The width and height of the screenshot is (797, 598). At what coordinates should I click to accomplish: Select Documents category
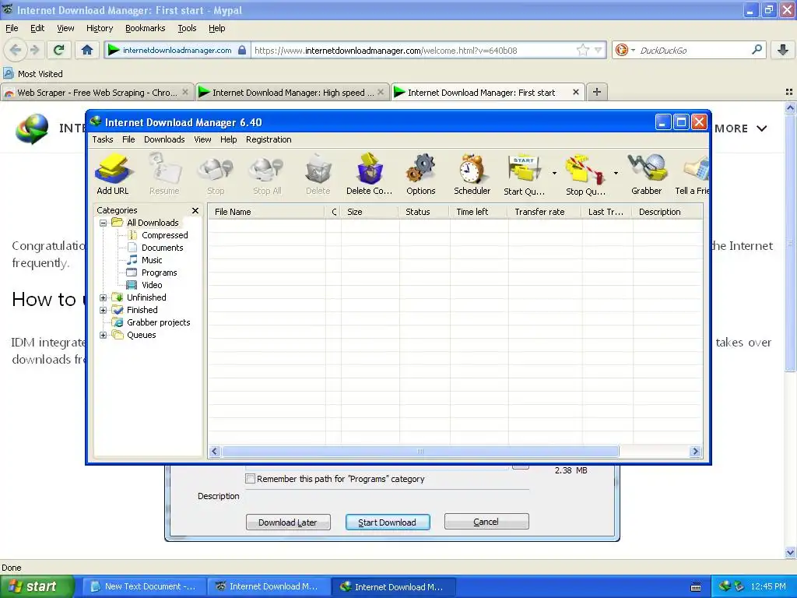coord(162,248)
